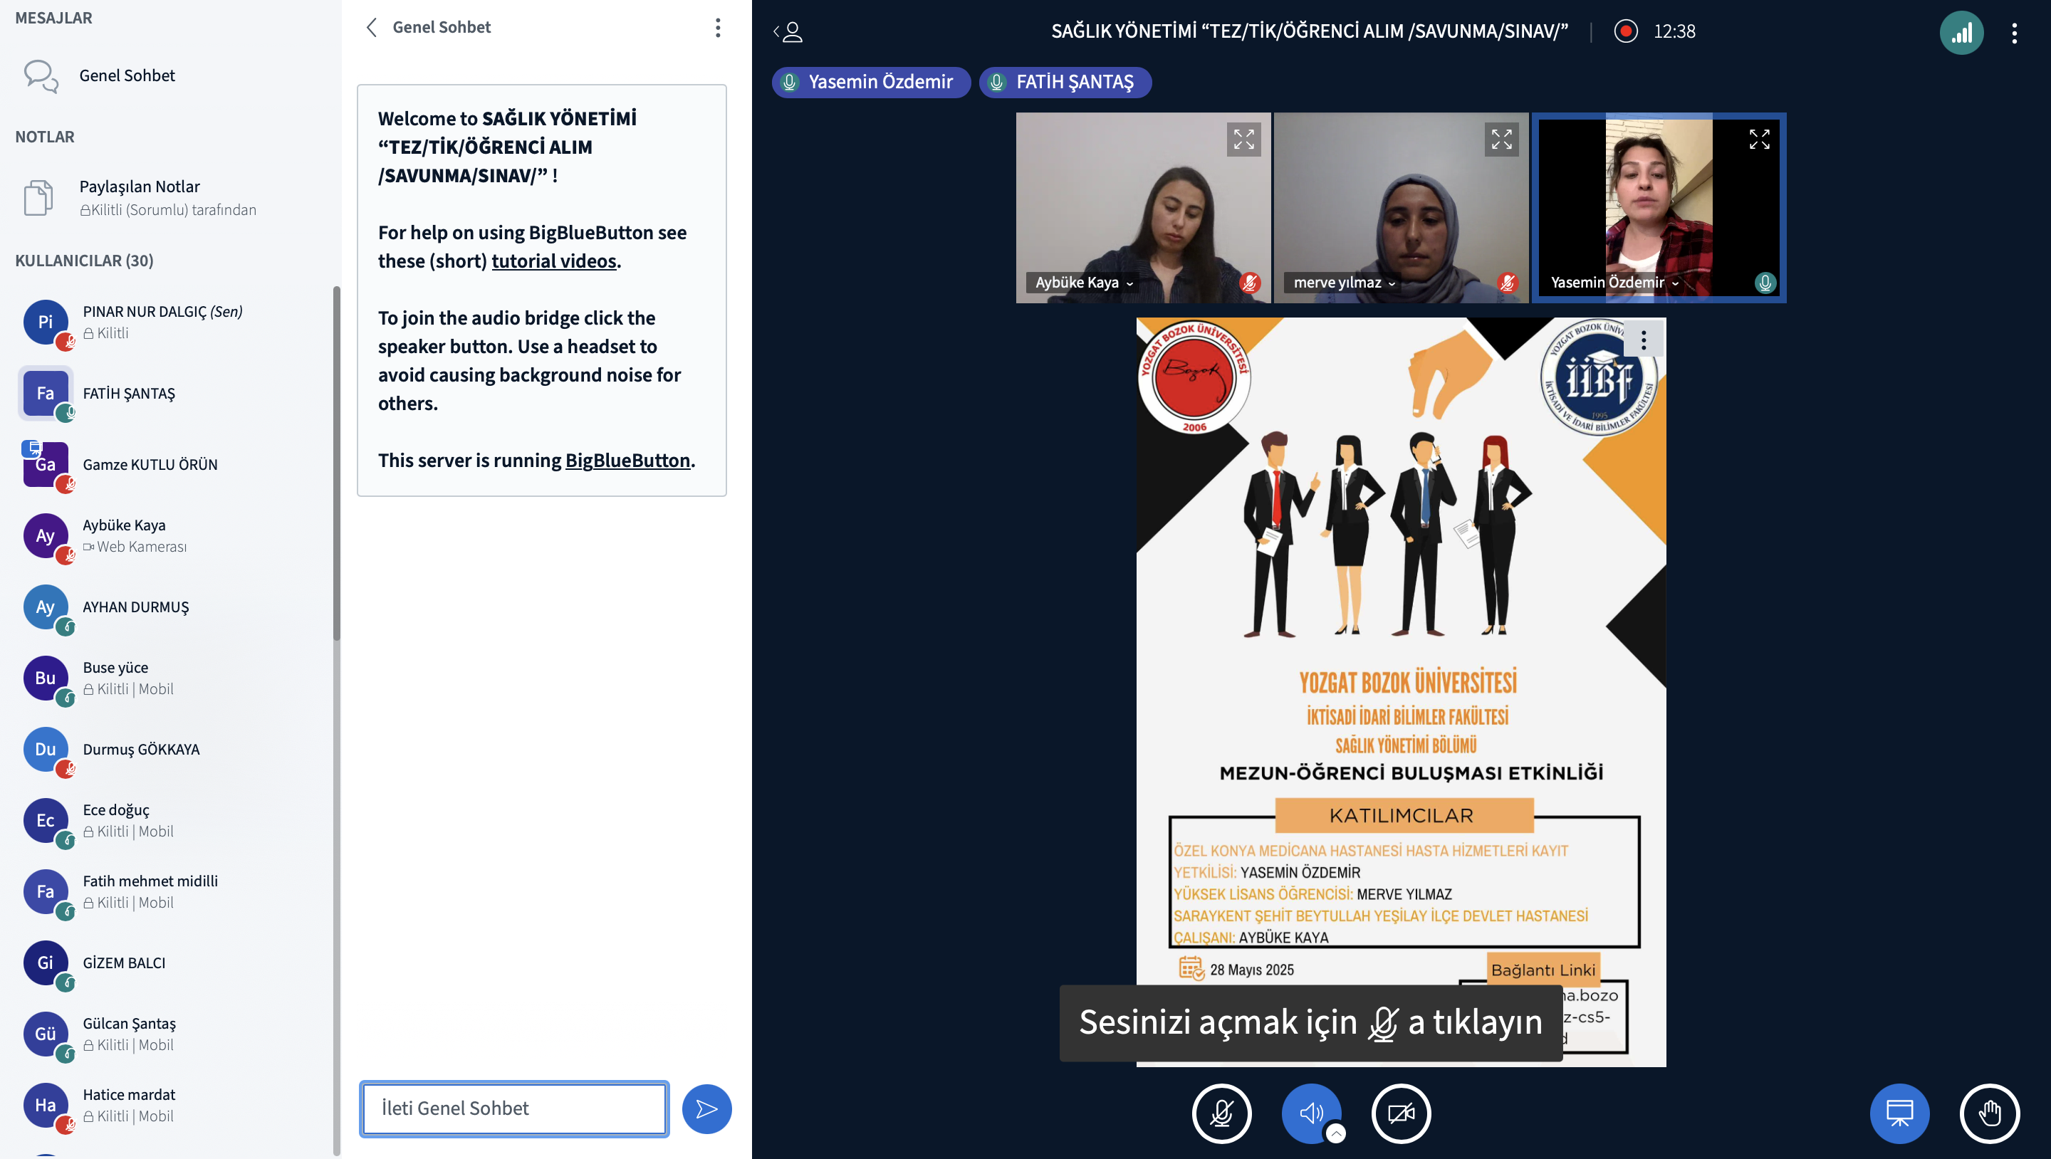Click Yasemin Özdemir talking indicator chip

[x=870, y=82]
